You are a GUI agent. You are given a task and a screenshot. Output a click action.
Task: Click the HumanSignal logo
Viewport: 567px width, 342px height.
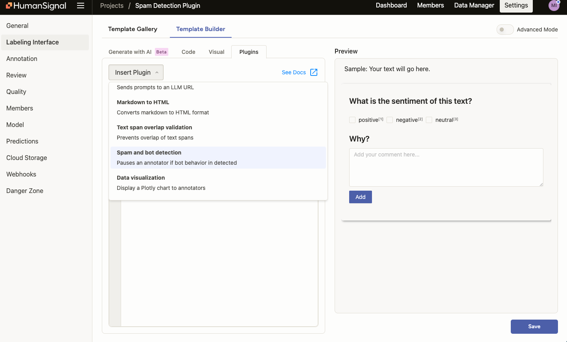pyautogui.click(x=36, y=6)
